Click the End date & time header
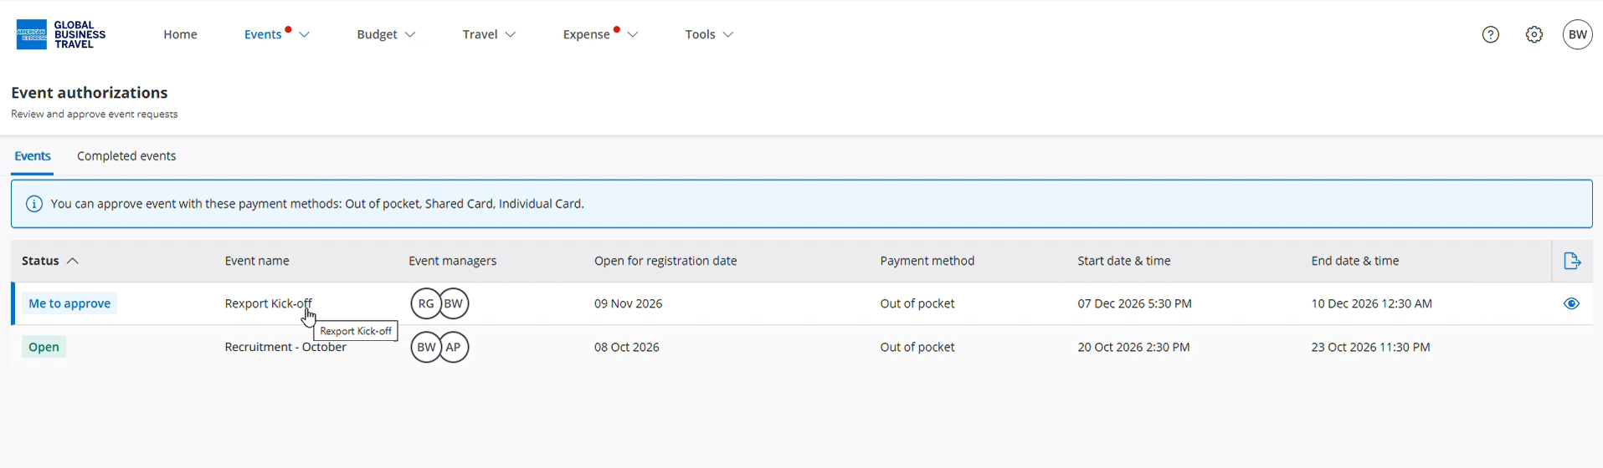Viewport: 1603px width, 468px height. click(x=1354, y=261)
